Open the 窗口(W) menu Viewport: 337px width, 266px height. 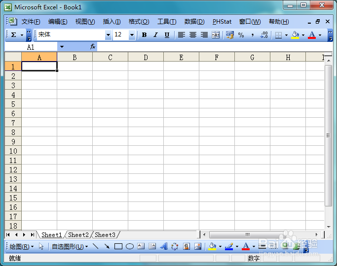[x=250, y=22]
